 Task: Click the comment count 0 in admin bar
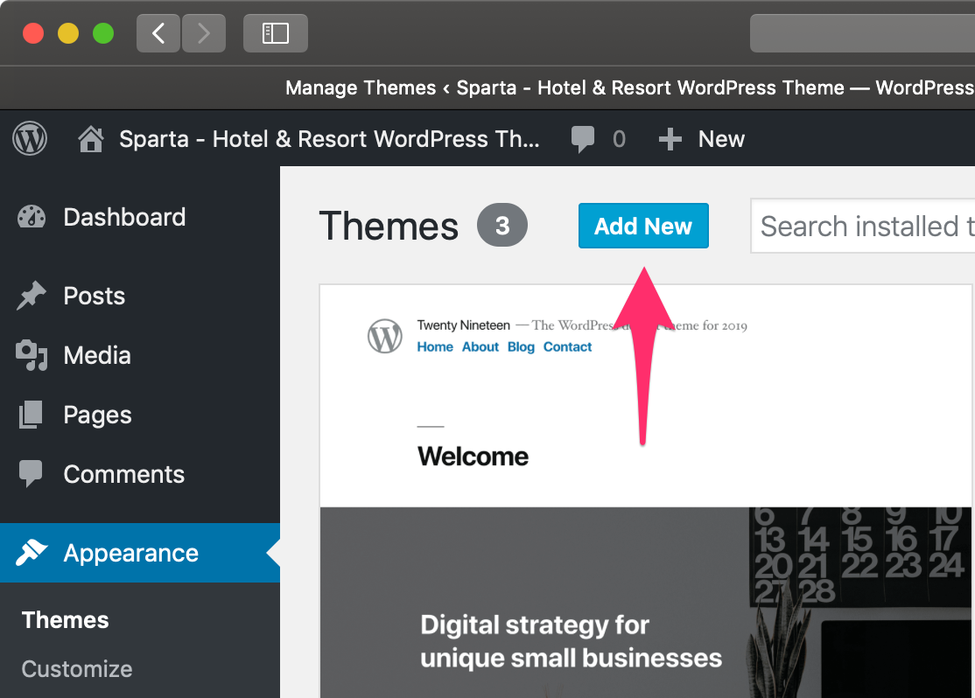pyautogui.click(x=619, y=139)
